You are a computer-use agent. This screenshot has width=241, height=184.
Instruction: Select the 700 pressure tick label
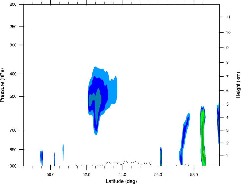pyautogui.click(x=13, y=130)
